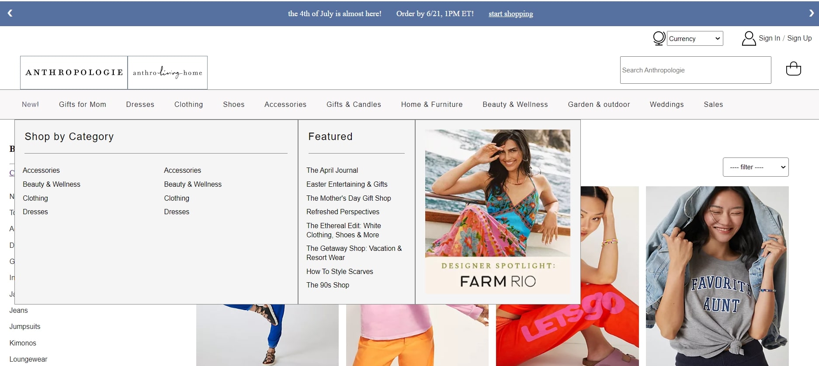
Task: Open the shopping bag icon
Action: click(x=793, y=69)
